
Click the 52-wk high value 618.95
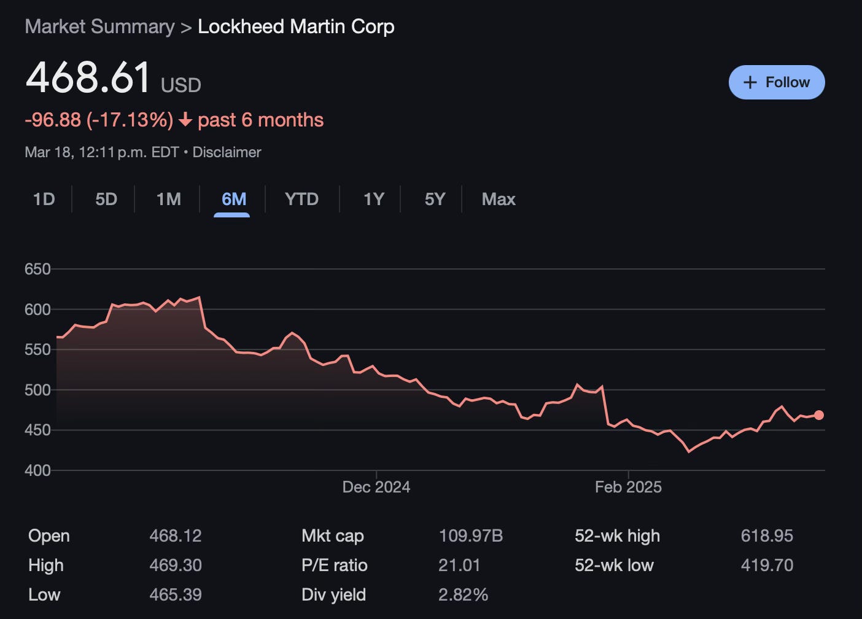click(767, 535)
